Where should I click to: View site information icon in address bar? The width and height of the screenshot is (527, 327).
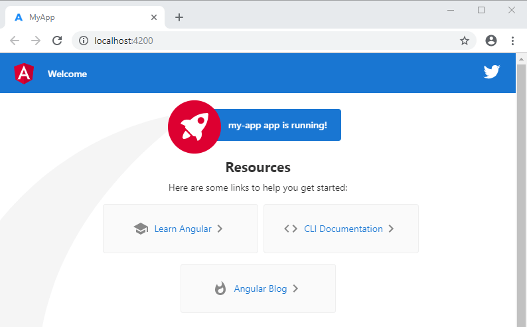pos(84,41)
